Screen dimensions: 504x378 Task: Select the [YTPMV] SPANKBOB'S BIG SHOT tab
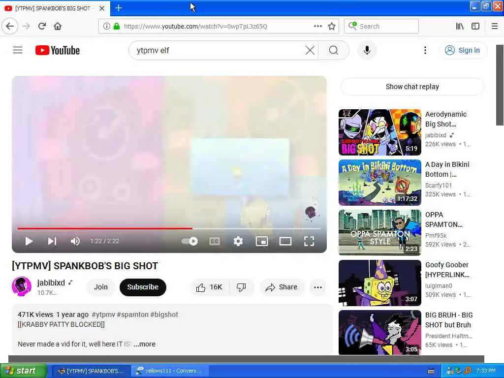(x=55, y=8)
